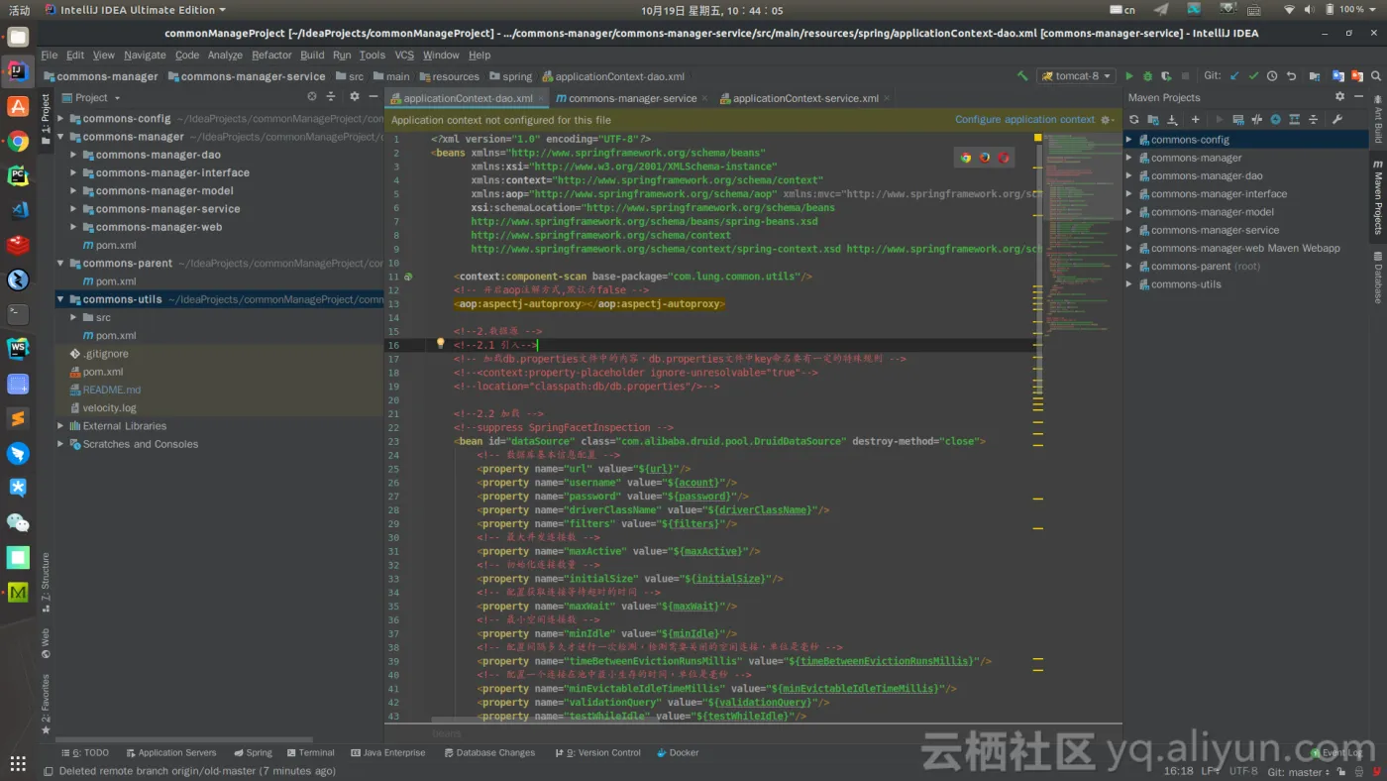Click Execute Maven goal icon
Screen dimensions: 1387x781
pyautogui.click(x=1238, y=119)
